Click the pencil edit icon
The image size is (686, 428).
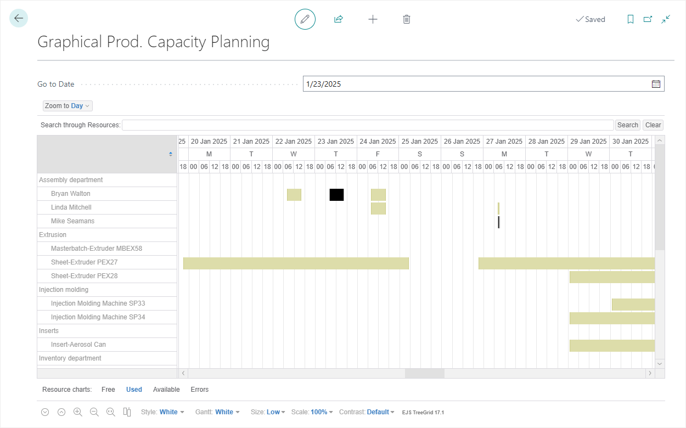pyautogui.click(x=305, y=19)
